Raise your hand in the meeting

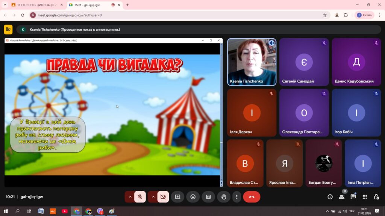click(224, 196)
